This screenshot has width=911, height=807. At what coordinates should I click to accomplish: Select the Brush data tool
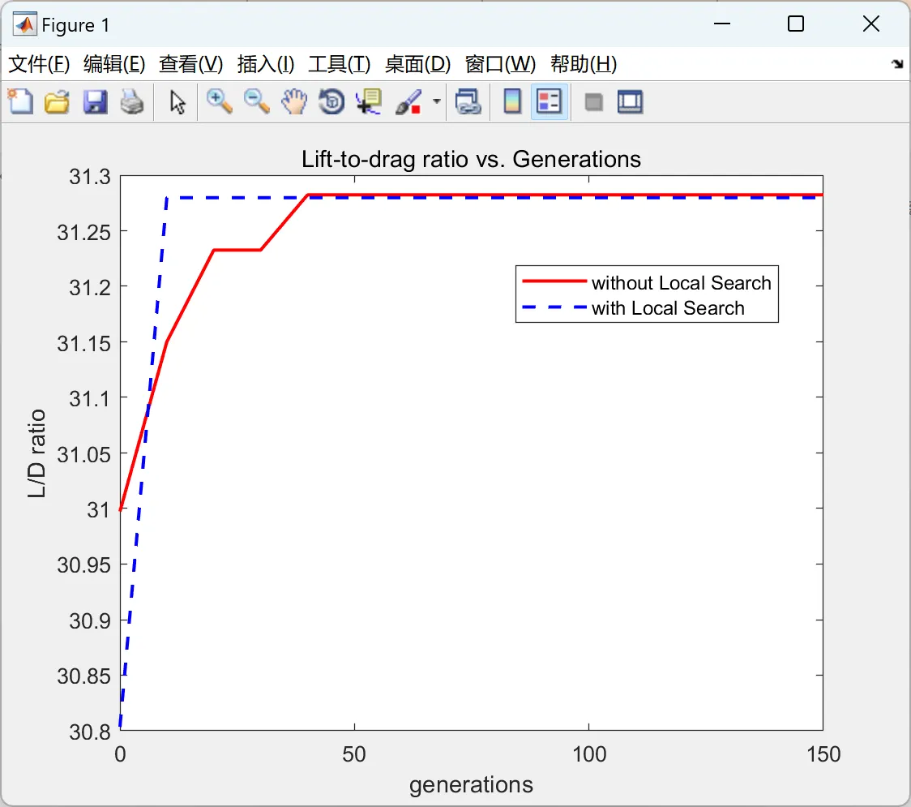(x=408, y=101)
